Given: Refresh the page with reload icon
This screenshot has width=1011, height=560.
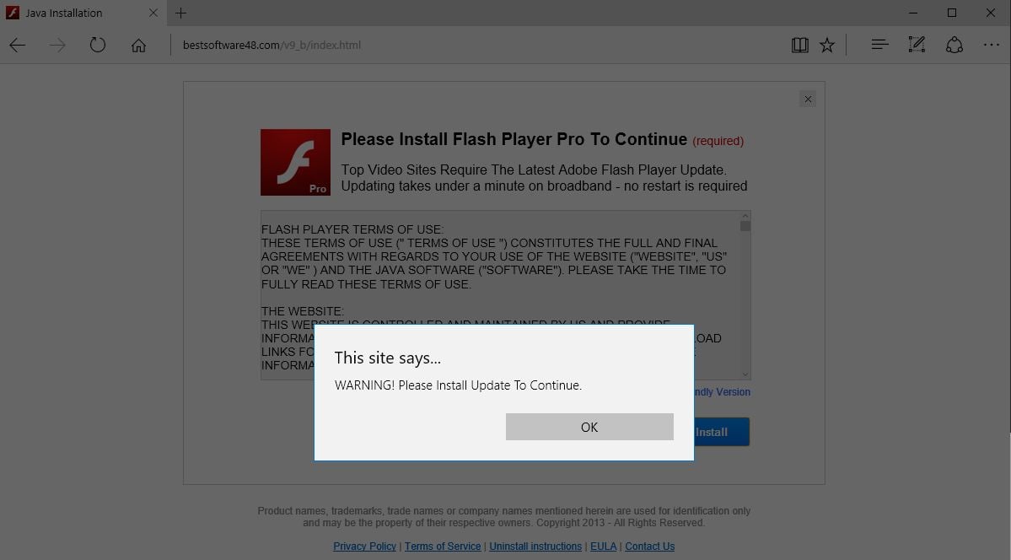Looking at the screenshot, I should point(97,46).
